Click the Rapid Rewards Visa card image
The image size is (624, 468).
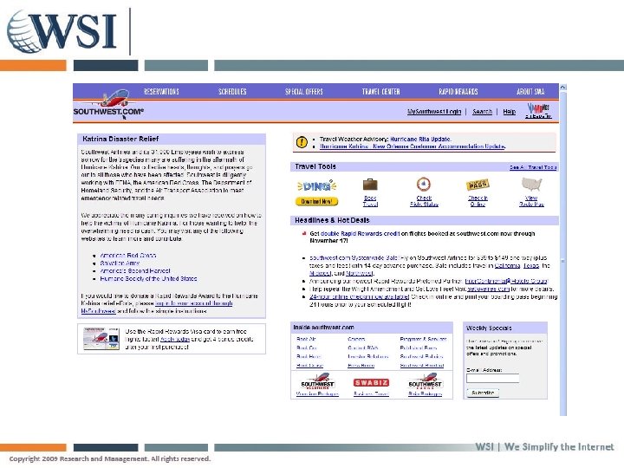point(101,338)
